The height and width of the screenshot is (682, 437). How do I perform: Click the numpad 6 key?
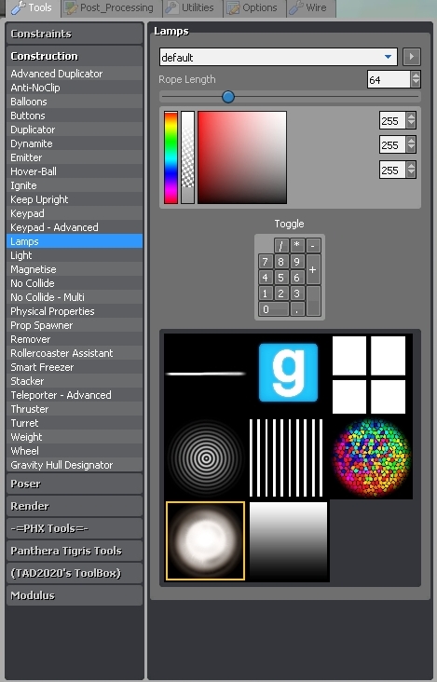click(297, 278)
